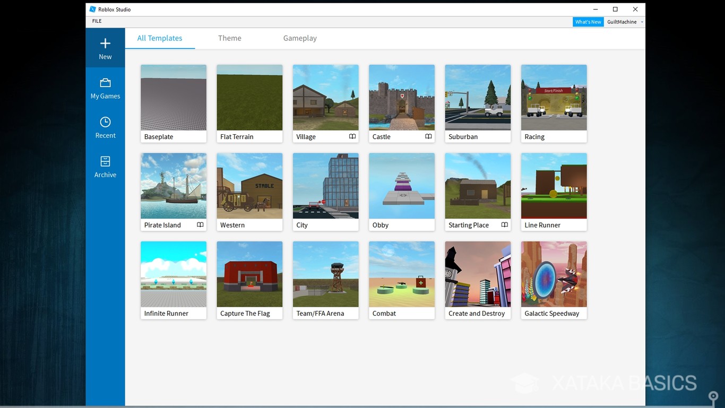Open the What's New panel
Screen dimensions: 725x408
point(588,22)
